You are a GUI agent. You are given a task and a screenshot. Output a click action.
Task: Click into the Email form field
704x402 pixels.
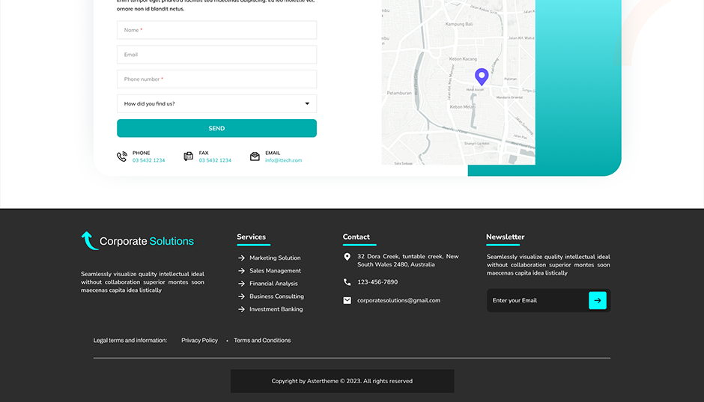(216, 55)
